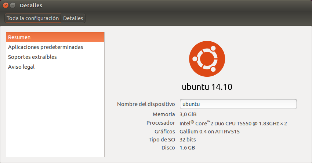Close the Detalles window
312x163 pixels.
click(6, 5)
